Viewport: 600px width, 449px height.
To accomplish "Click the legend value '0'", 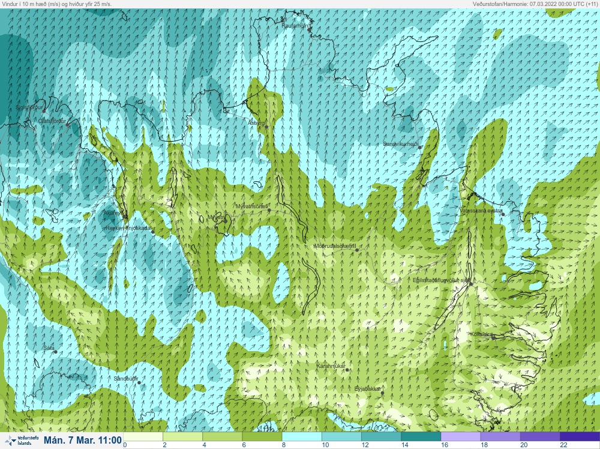I will [x=125, y=445].
